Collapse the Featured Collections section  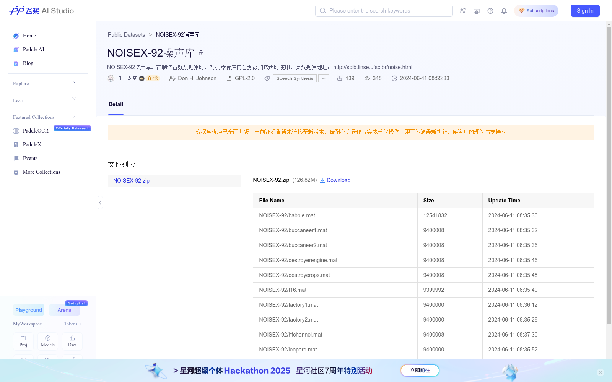pyautogui.click(x=74, y=117)
